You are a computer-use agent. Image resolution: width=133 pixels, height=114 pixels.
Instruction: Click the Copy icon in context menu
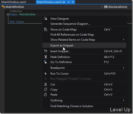point(46,89)
